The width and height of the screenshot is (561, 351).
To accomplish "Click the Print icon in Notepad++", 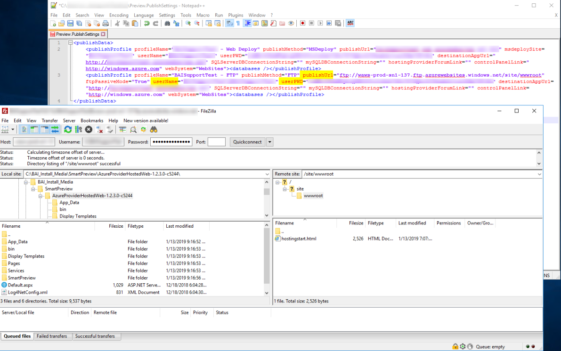I will (106, 23).
